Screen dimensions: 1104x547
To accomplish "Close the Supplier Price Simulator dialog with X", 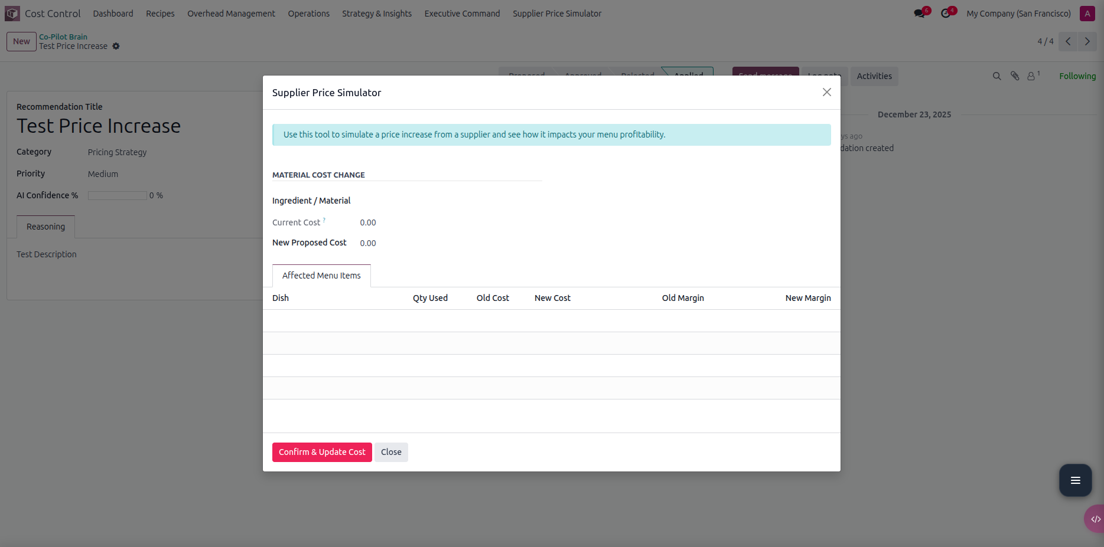I will pos(826,92).
